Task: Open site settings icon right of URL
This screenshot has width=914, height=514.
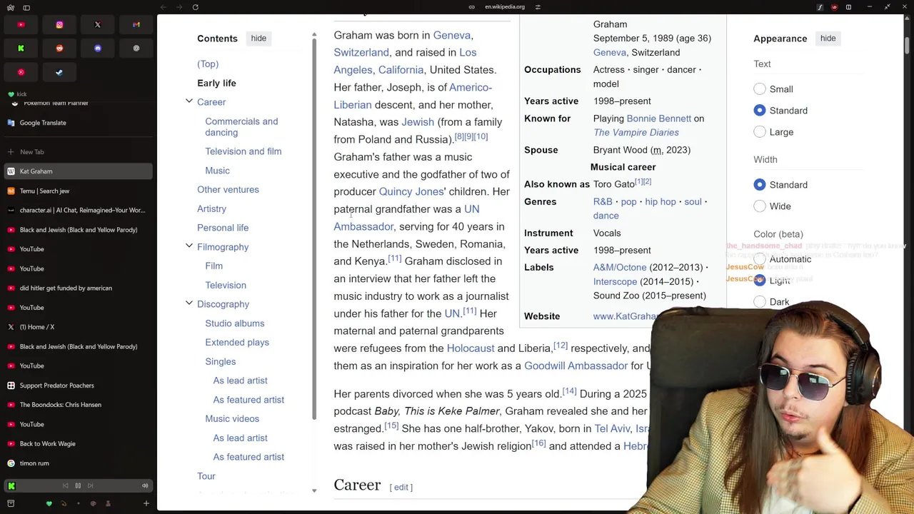Action: (x=538, y=7)
